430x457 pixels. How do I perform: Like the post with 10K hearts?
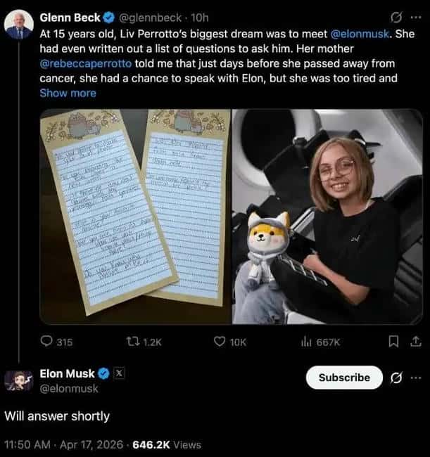click(220, 342)
